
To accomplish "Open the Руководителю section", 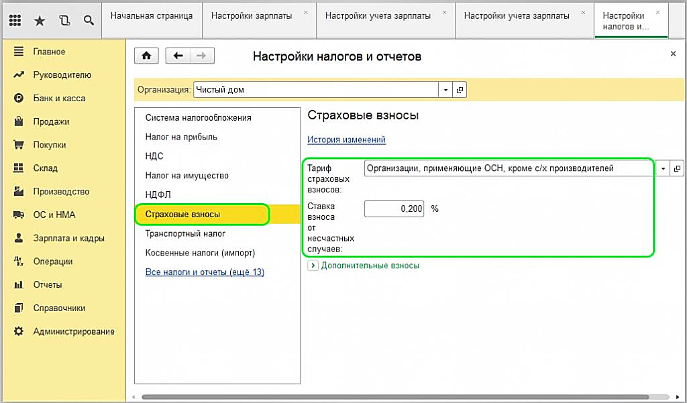I will 63,75.
